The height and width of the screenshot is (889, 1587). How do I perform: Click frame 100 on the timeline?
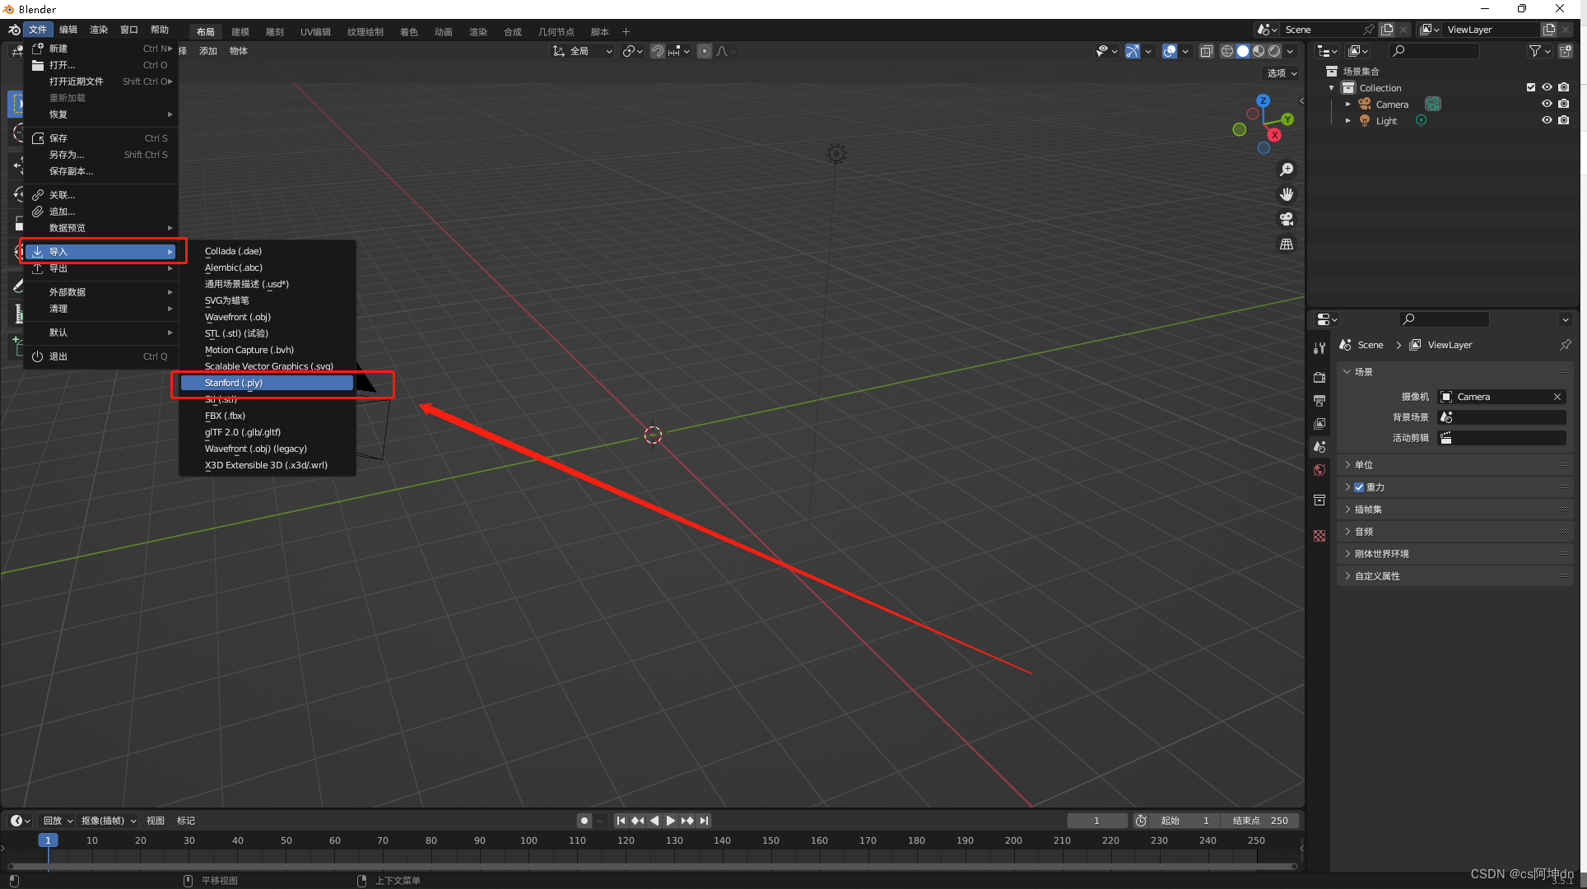(x=528, y=841)
